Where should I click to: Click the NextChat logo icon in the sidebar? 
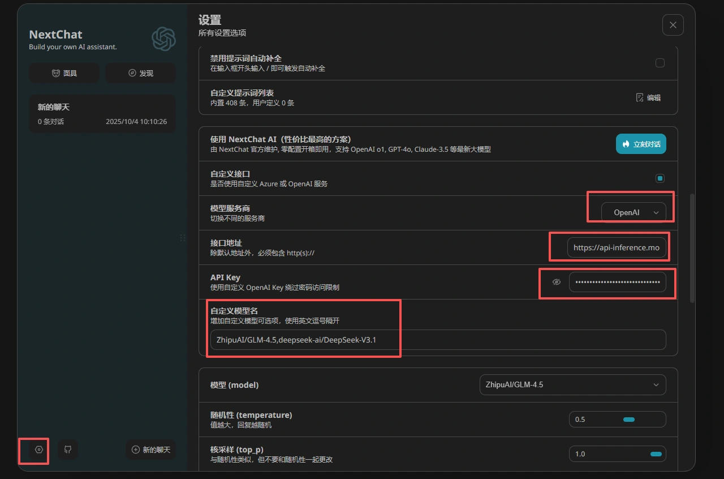[x=163, y=39]
